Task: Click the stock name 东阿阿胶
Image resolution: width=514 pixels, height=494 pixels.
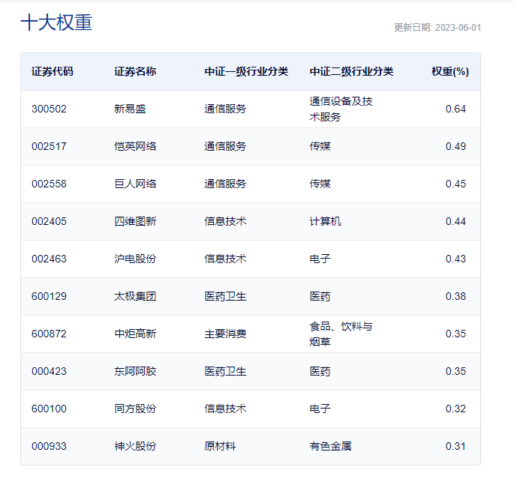Action: click(x=135, y=372)
